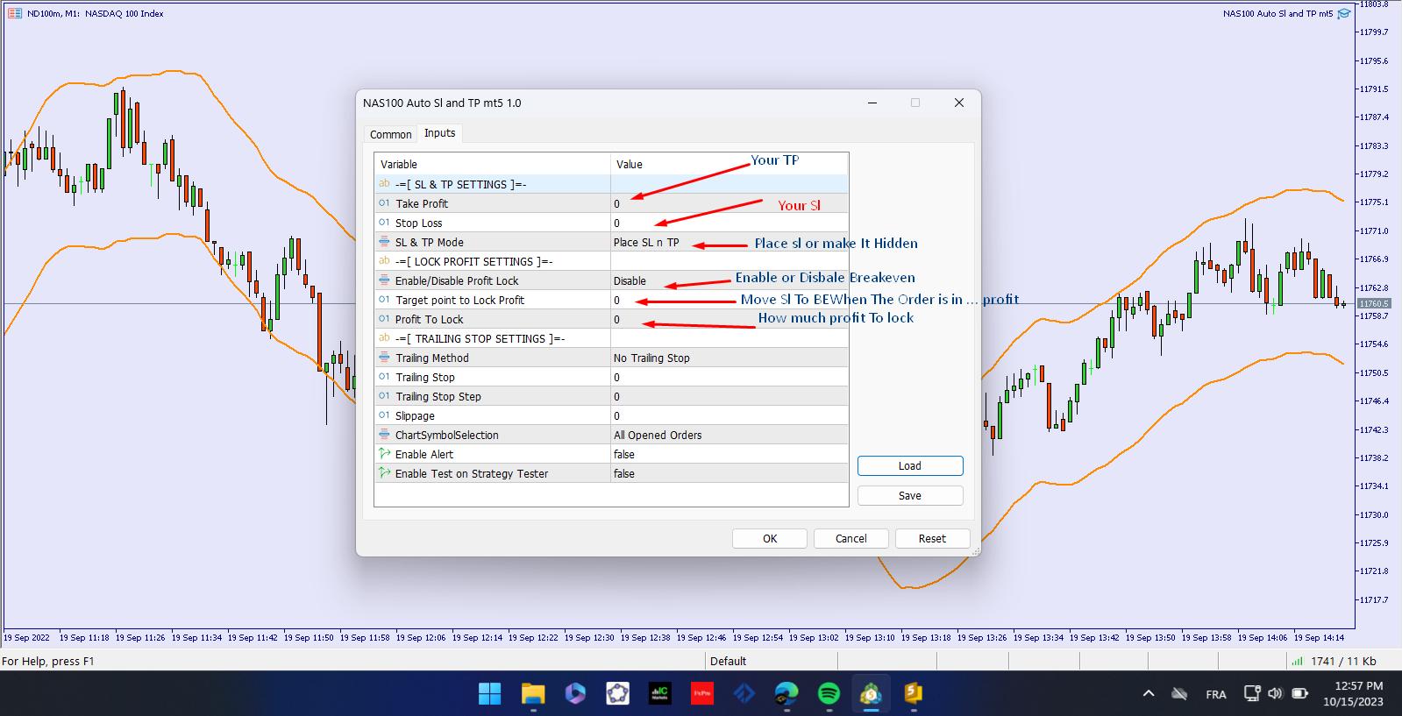Screen dimensions: 1402x716
Task: Click the MetaTrader 5 taskbar icon
Action: pos(871,693)
